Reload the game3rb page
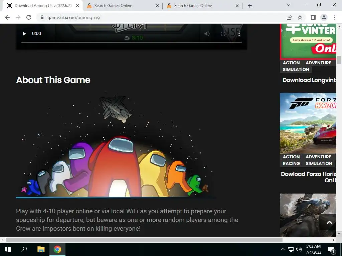Image resolution: width=342 pixels, height=256 pixels. click(x=29, y=17)
